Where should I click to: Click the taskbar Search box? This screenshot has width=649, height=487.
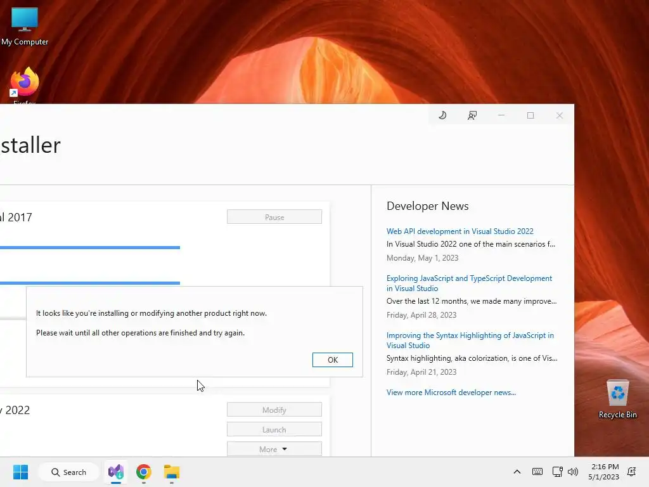pyautogui.click(x=68, y=472)
